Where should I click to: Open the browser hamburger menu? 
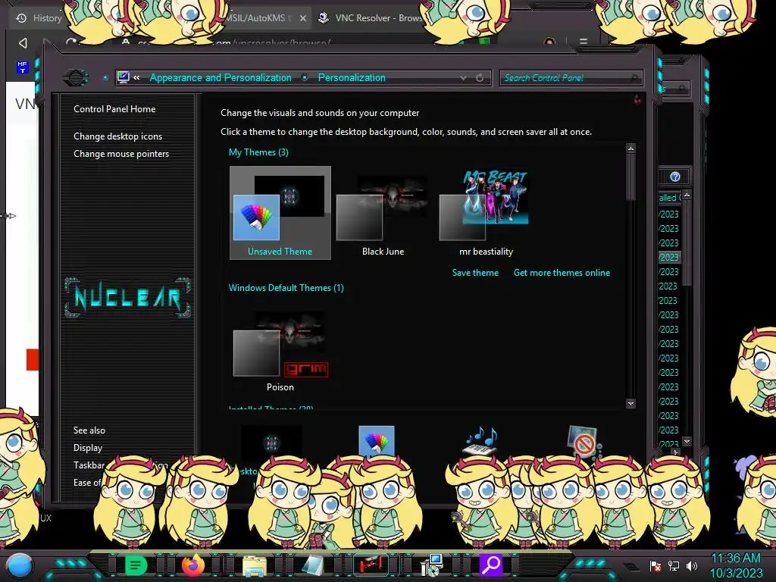coord(584,42)
